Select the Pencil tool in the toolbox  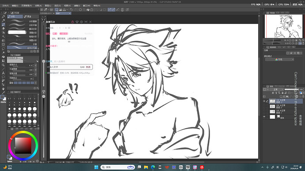click(3, 21)
